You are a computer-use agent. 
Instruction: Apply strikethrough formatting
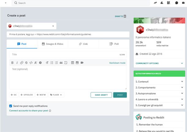click(26, 63)
